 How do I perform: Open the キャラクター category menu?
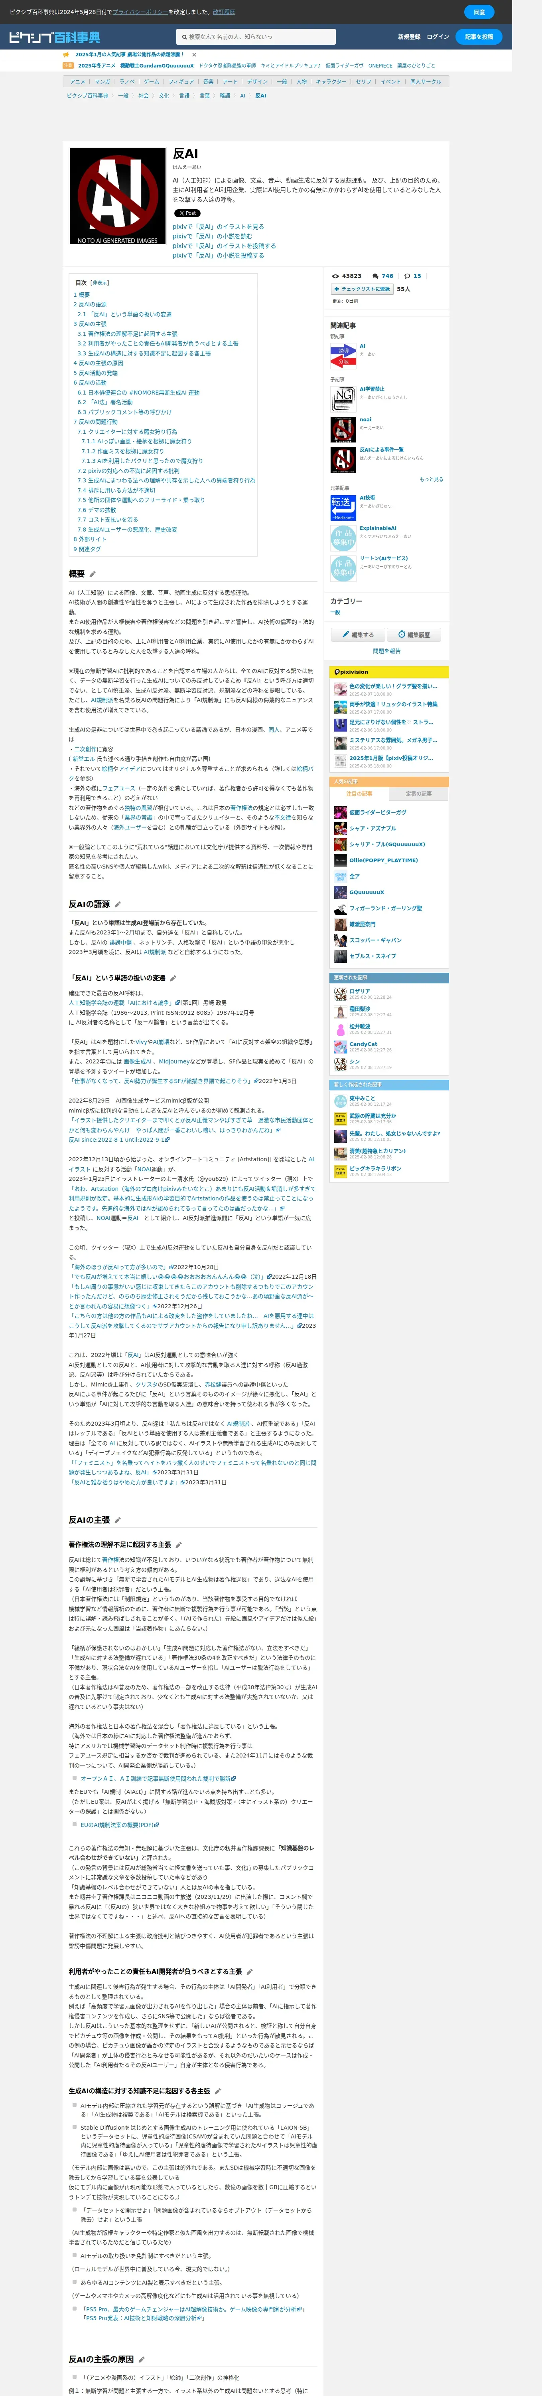(x=331, y=82)
